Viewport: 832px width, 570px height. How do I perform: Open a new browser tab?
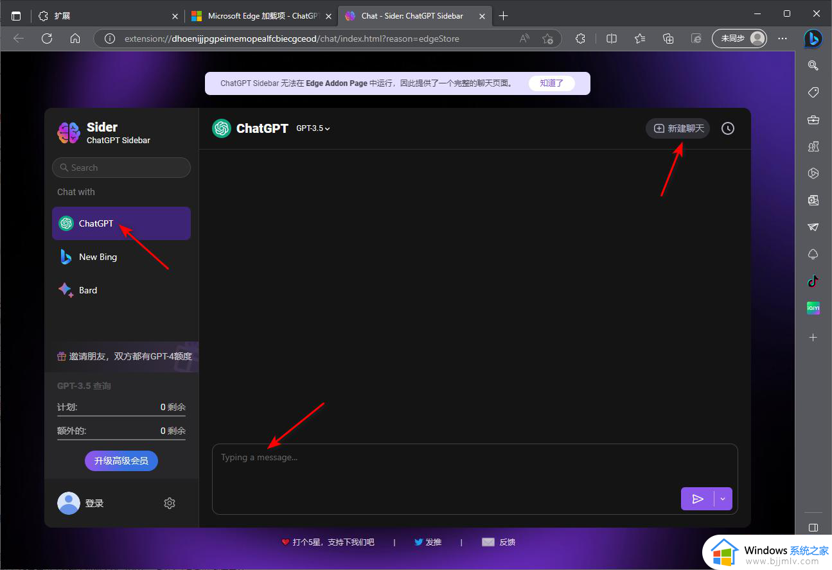(x=504, y=16)
